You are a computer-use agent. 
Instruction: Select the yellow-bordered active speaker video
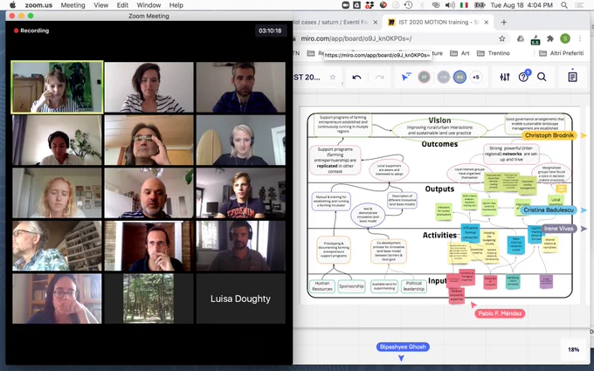coord(57,87)
